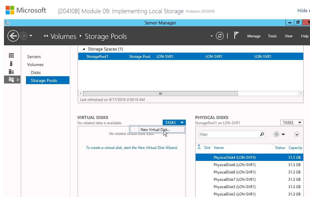Image resolution: width=310 pixels, height=197 pixels.
Task: Click the back navigation arrow
Action: point(13,36)
